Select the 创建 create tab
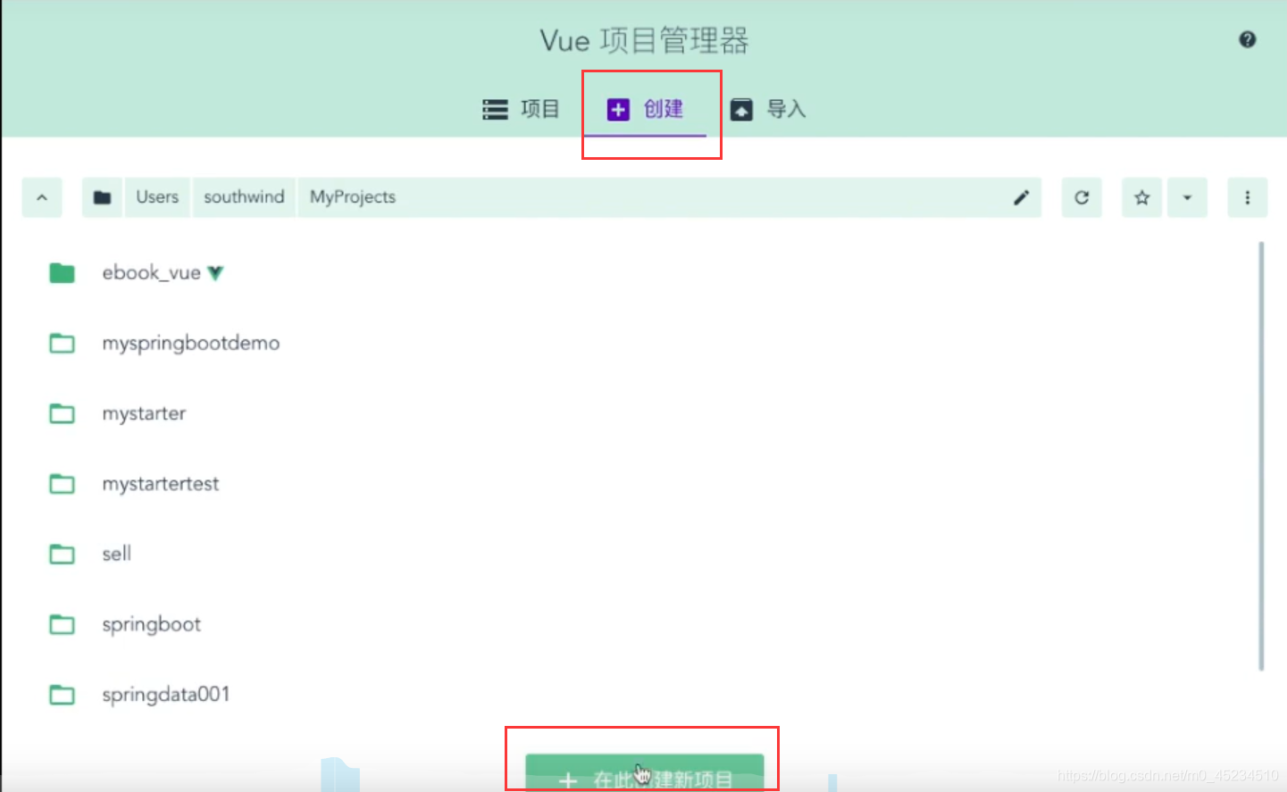This screenshot has width=1287, height=792. [x=645, y=109]
